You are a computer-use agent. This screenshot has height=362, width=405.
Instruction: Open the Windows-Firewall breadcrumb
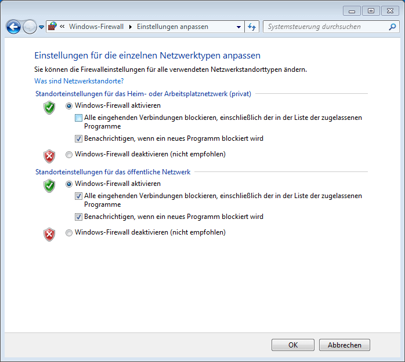96,27
